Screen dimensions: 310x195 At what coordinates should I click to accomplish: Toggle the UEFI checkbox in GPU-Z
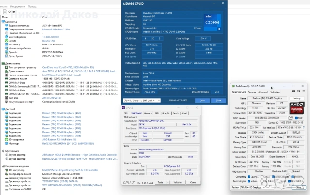pos(296,118)
